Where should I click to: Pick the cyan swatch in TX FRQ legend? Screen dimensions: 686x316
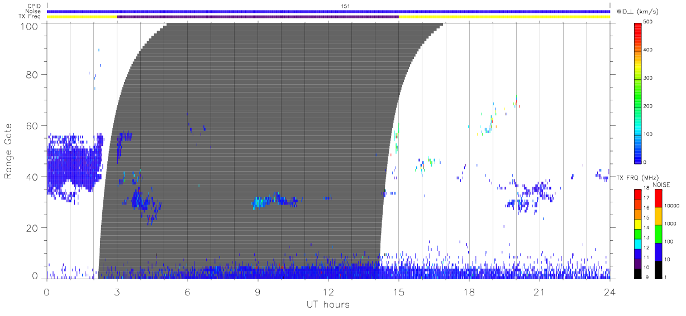point(637,244)
